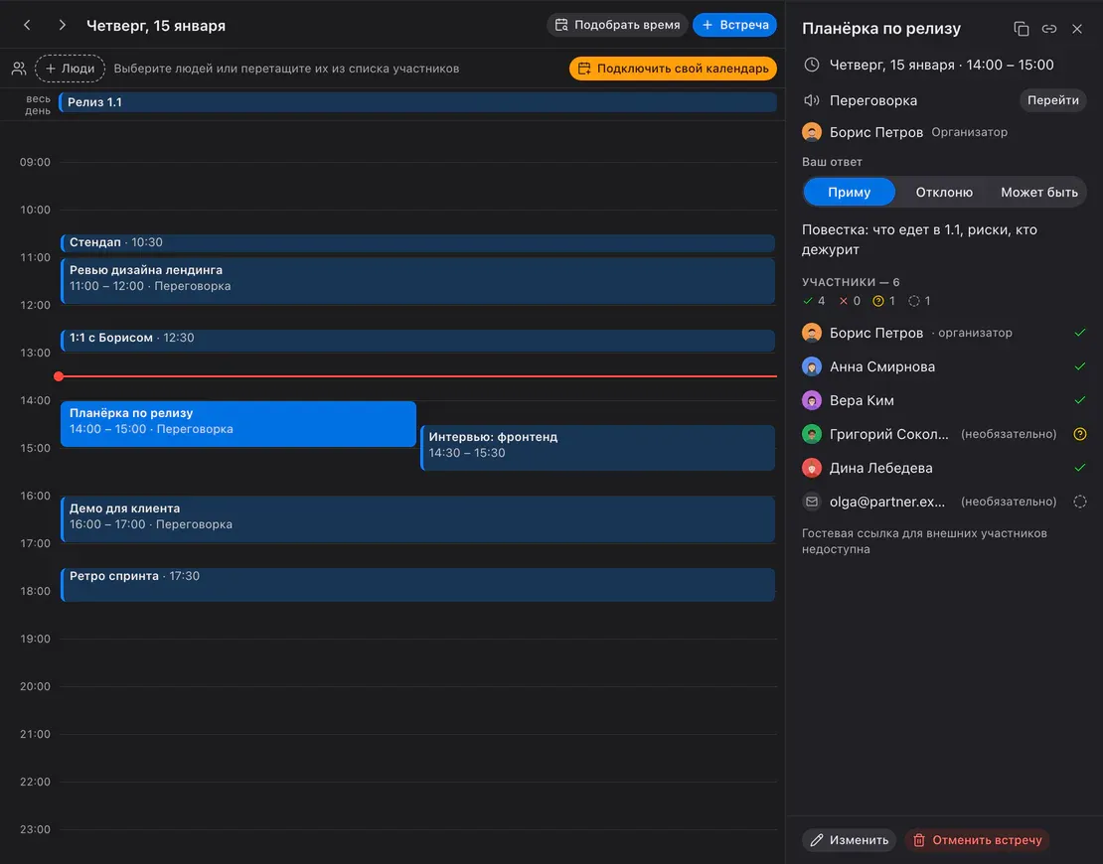
Task: Open the all-day Релиз 1.1 event
Action: tap(417, 102)
